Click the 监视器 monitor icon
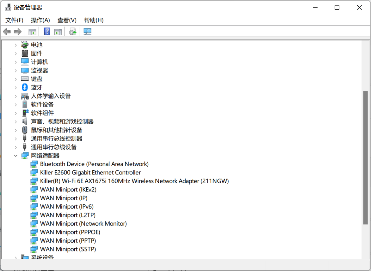Viewport: 371px width, 271px height. (x=25, y=70)
